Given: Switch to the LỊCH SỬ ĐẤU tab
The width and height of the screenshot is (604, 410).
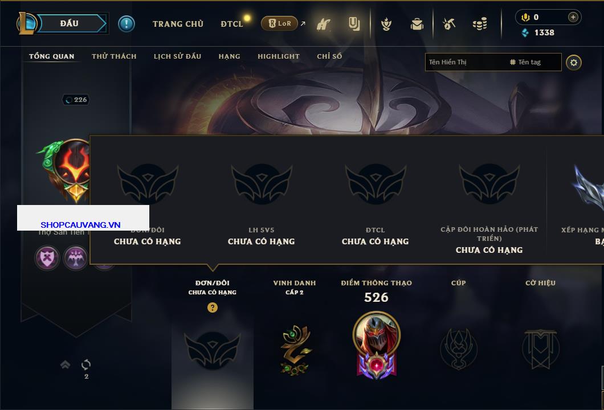Looking at the screenshot, I should [x=177, y=56].
